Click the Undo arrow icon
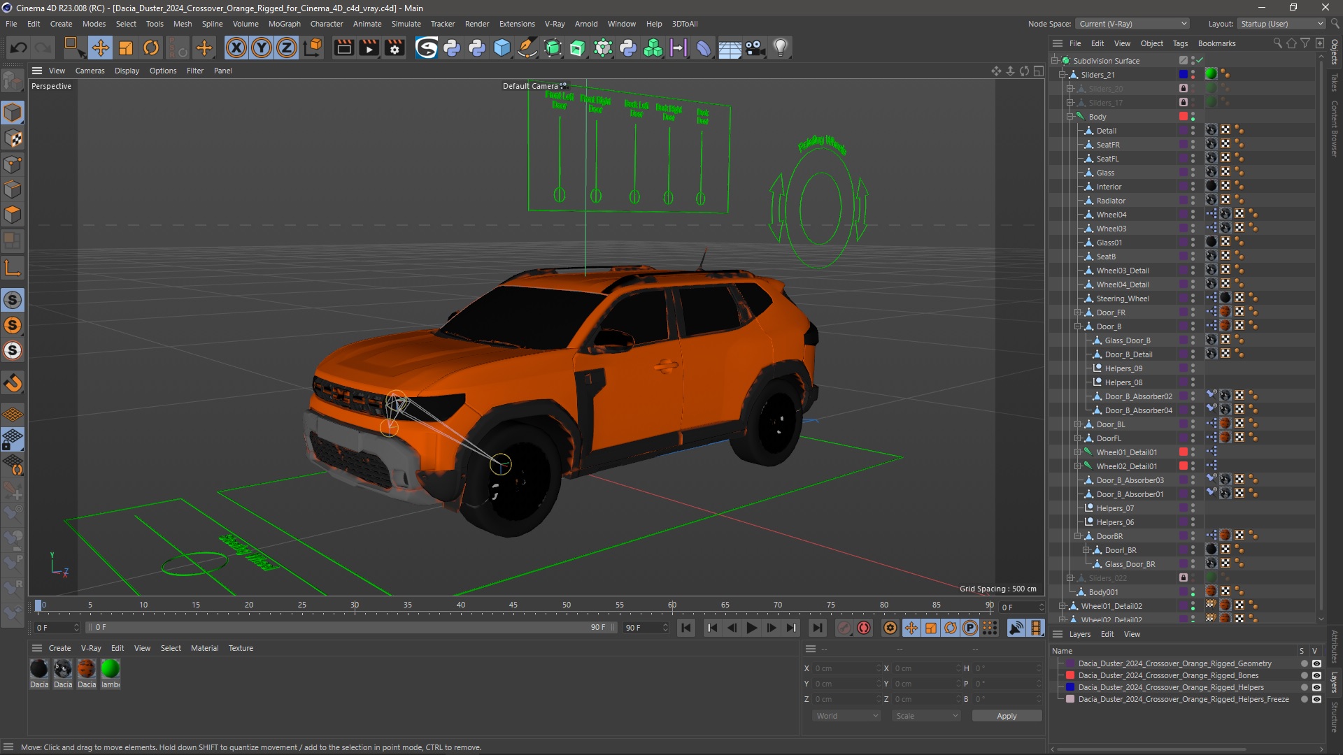 coord(19,48)
